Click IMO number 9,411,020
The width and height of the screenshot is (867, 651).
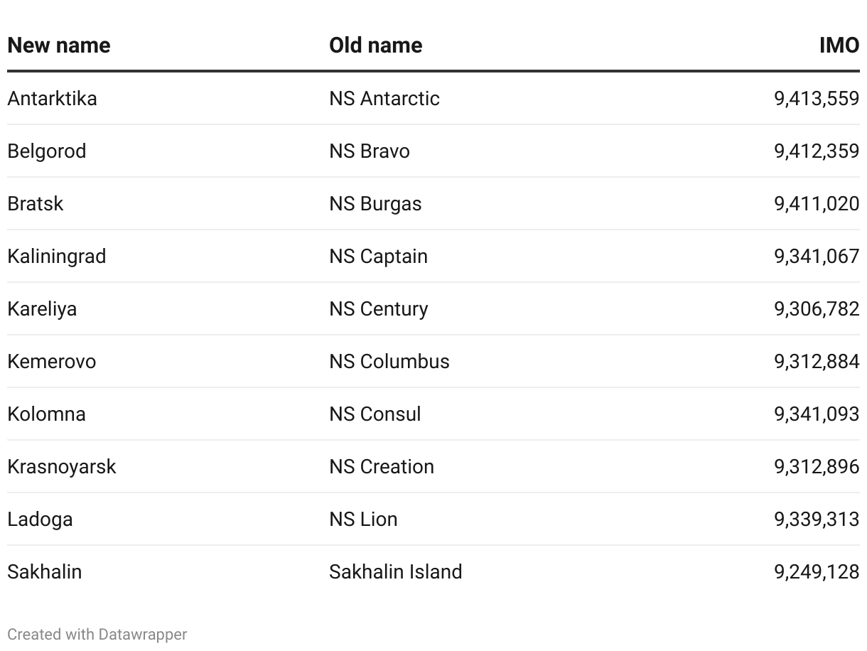point(817,203)
